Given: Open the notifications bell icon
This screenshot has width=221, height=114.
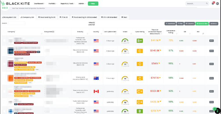Looking at the screenshot, I should point(213,4).
